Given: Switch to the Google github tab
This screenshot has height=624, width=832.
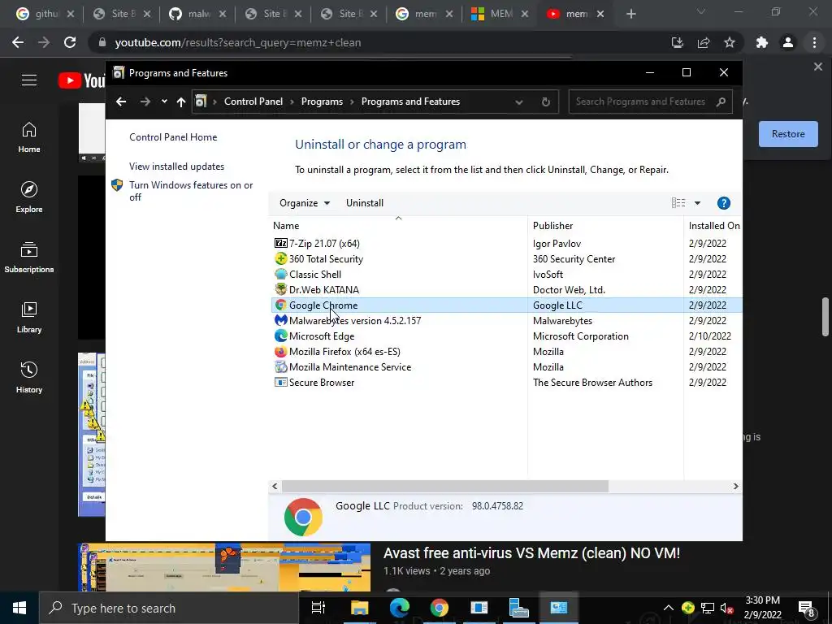Looking at the screenshot, I should [x=46, y=14].
